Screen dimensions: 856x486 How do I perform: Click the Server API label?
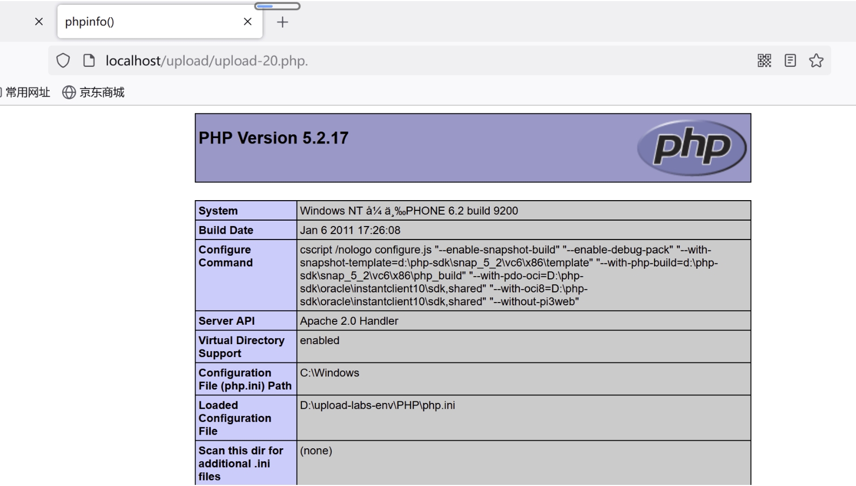pos(226,321)
